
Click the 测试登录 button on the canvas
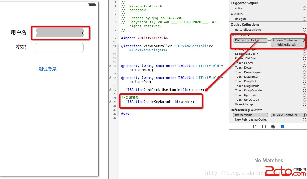tap(48, 69)
